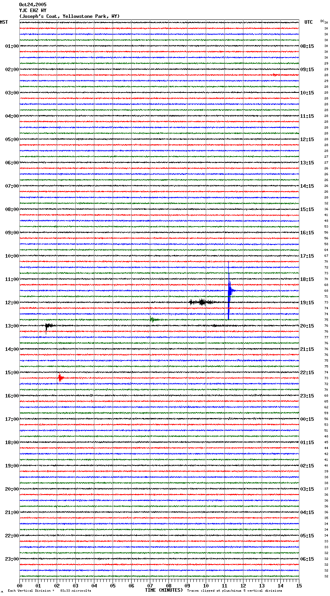The image size is (330, 596).
Task: Click the TIME (MINUTES) axis title
Action: pyautogui.click(x=164, y=590)
